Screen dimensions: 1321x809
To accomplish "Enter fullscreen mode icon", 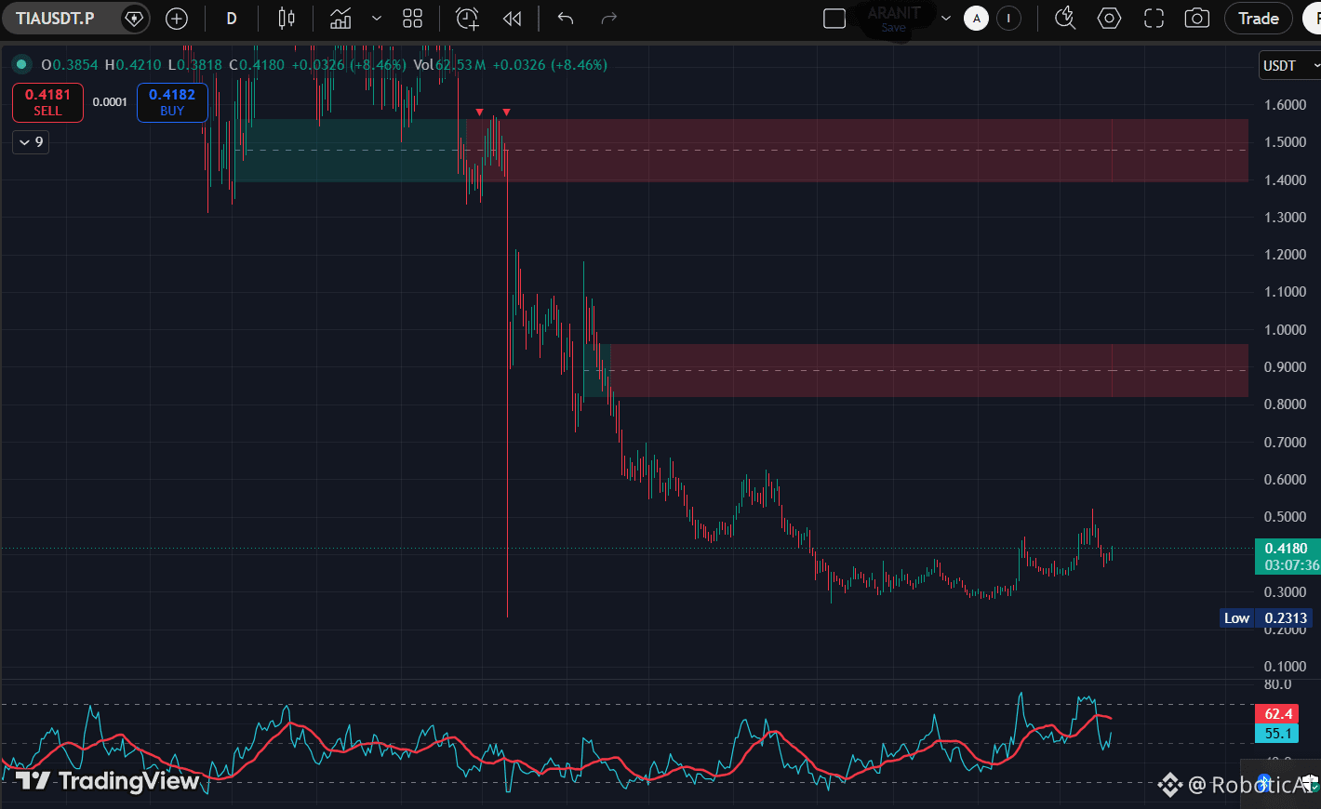I will (x=1154, y=19).
